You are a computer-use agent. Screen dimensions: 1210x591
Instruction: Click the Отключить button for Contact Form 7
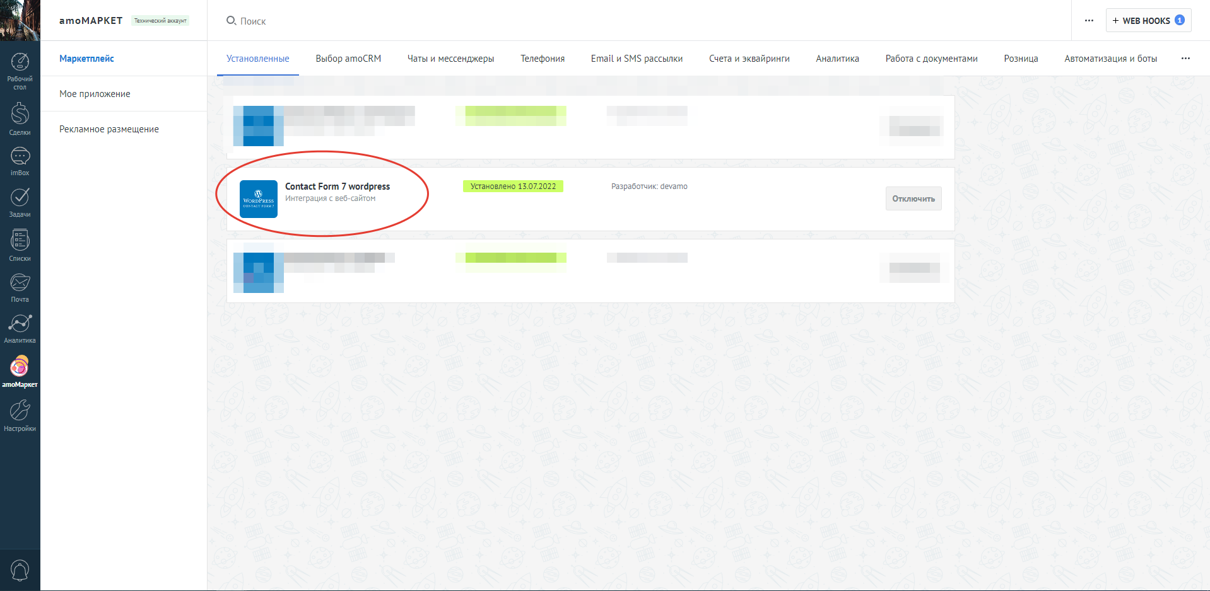point(913,198)
